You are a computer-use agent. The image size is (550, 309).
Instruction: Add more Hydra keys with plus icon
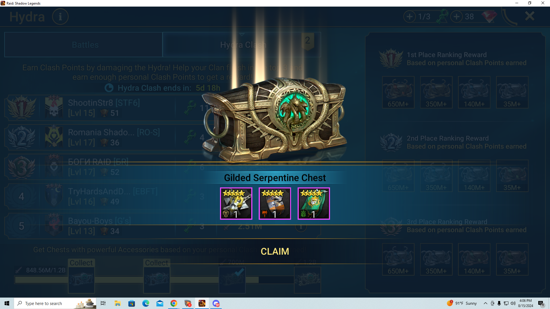click(410, 17)
